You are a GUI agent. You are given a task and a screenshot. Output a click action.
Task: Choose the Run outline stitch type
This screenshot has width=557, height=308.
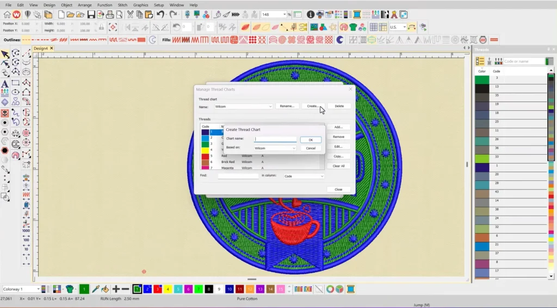pos(26,40)
